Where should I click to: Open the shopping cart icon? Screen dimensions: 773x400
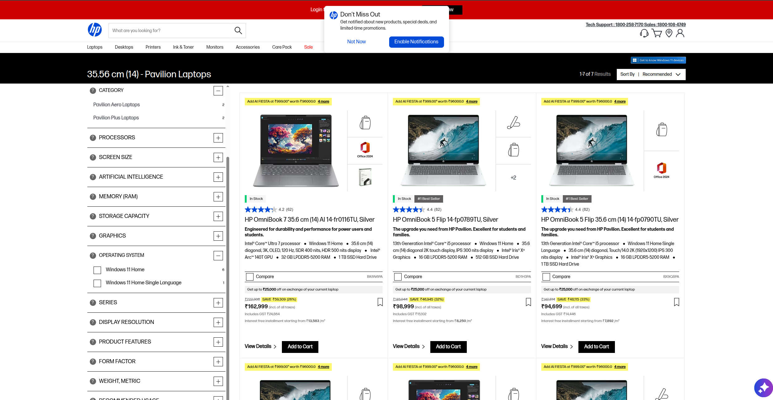coord(657,33)
